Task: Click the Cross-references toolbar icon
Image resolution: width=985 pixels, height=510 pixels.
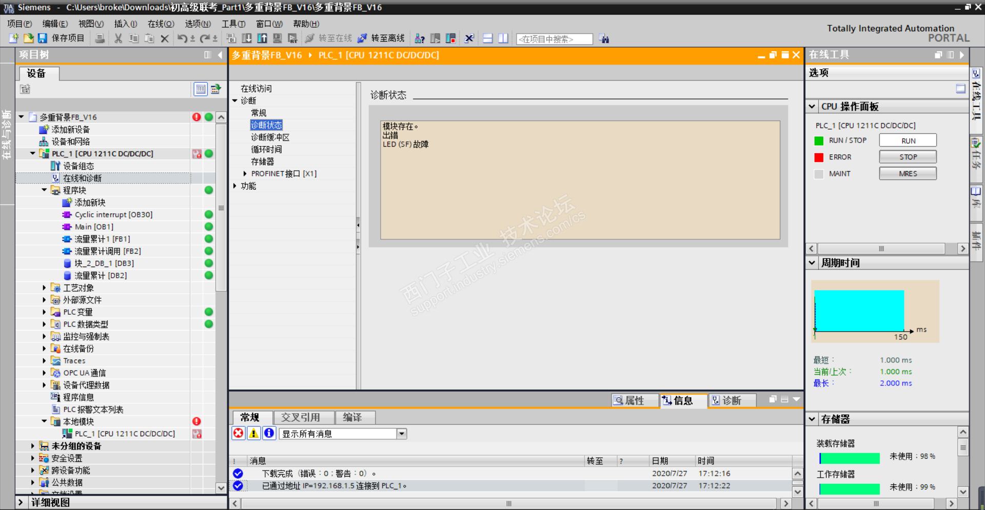Action: click(469, 38)
